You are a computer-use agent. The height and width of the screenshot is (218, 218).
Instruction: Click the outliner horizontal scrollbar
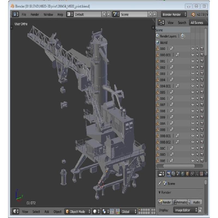click(x=179, y=166)
